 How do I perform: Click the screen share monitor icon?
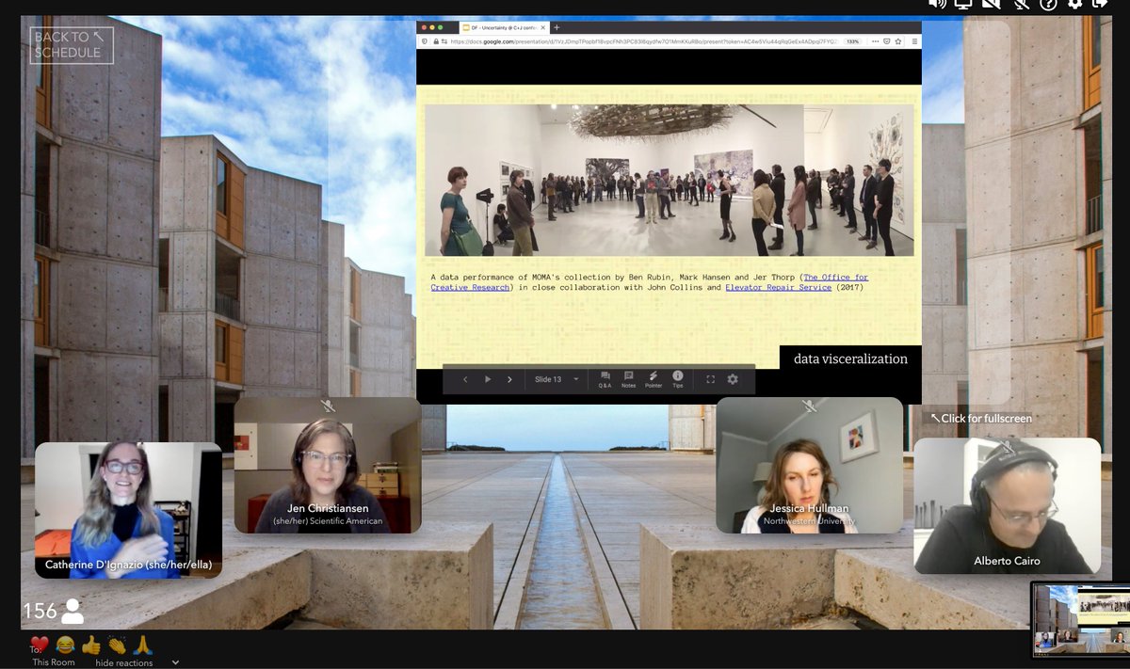[x=962, y=4]
